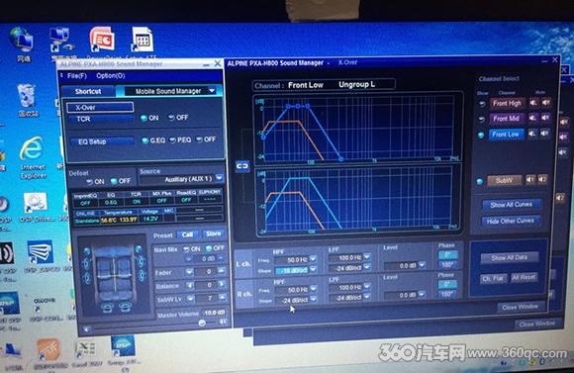The width and height of the screenshot is (574, 373).
Task: Select the Front Low channel
Action: (x=506, y=135)
